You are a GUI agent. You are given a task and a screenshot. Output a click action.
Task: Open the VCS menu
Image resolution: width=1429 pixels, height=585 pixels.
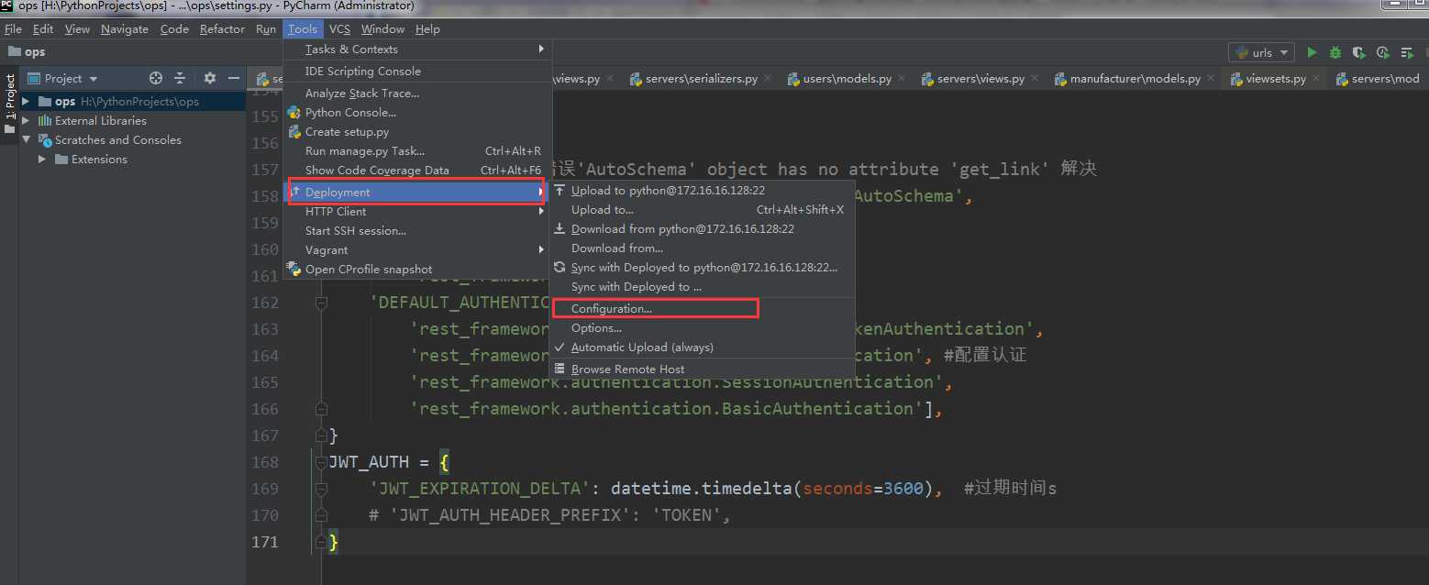[x=339, y=29]
